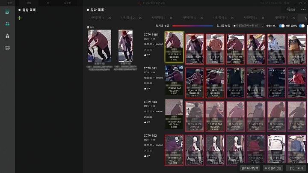Switch to the 사람탐색 5 tab

click(220, 18)
